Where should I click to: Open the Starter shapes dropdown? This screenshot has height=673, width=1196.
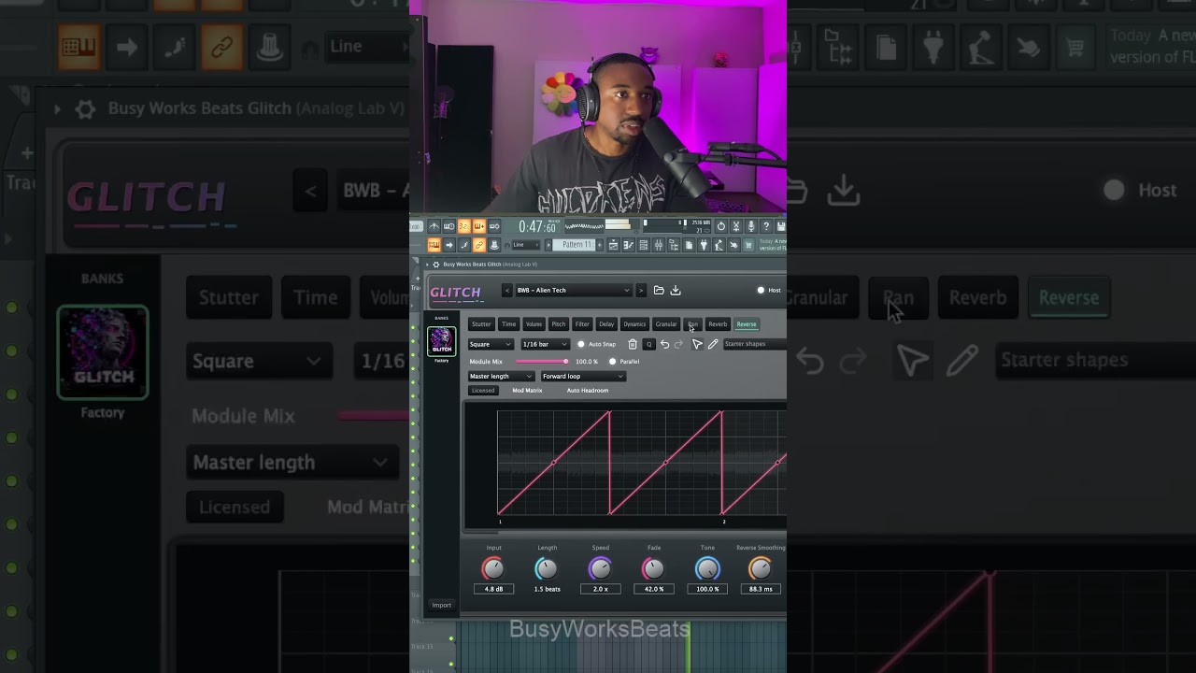click(x=755, y=344)
